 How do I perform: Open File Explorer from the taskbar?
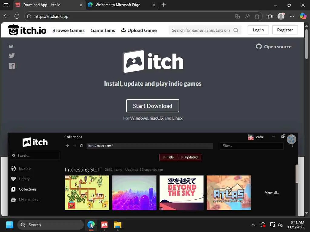118,225
